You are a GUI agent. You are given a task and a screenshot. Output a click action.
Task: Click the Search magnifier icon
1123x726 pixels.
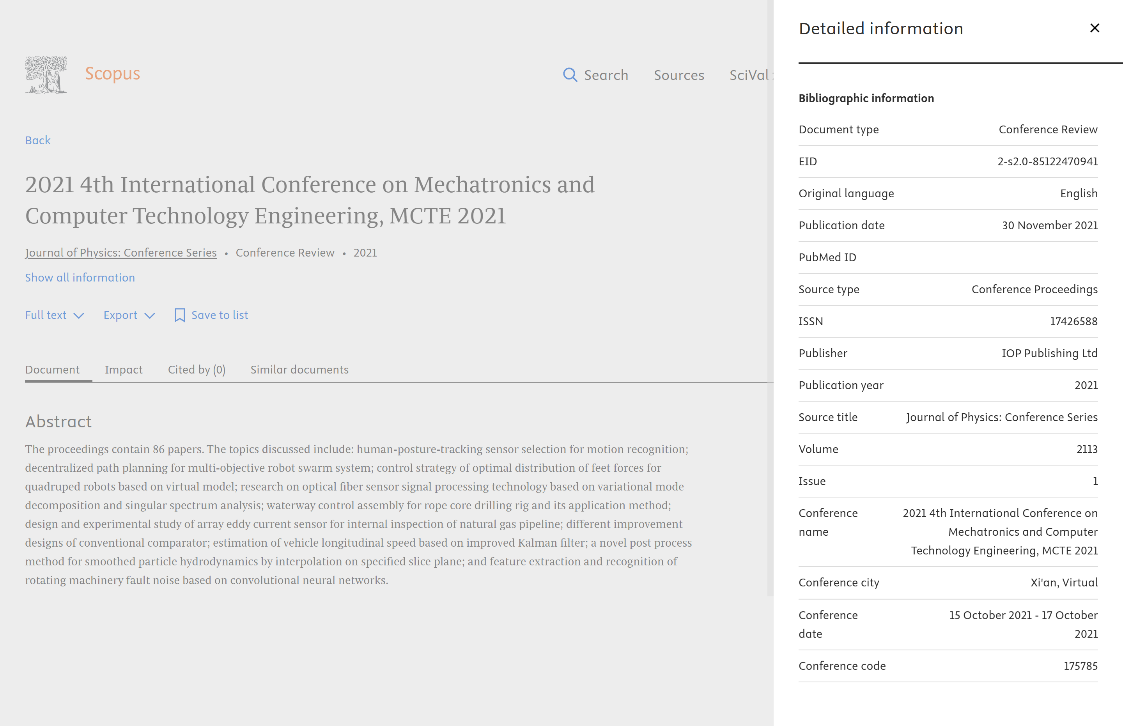[x=570, y=75]
